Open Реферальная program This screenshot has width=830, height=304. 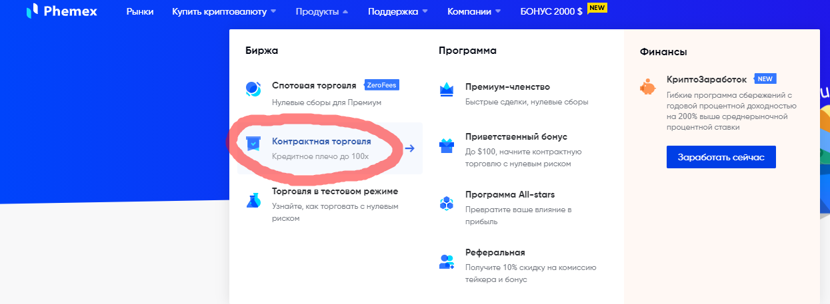(x=495, y=253)
